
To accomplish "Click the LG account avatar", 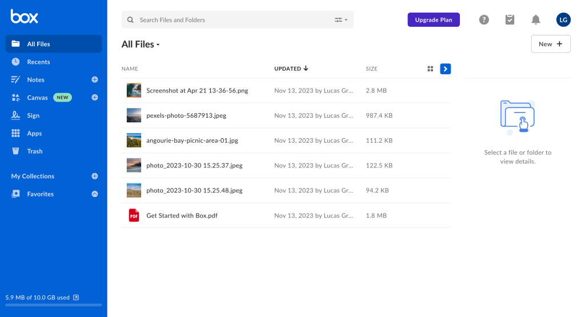I will click(563, 20).
